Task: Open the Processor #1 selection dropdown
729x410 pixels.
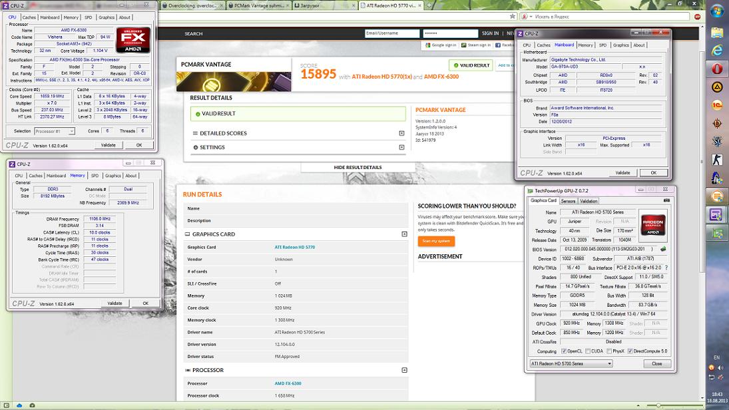Action: tap(54, 132)
